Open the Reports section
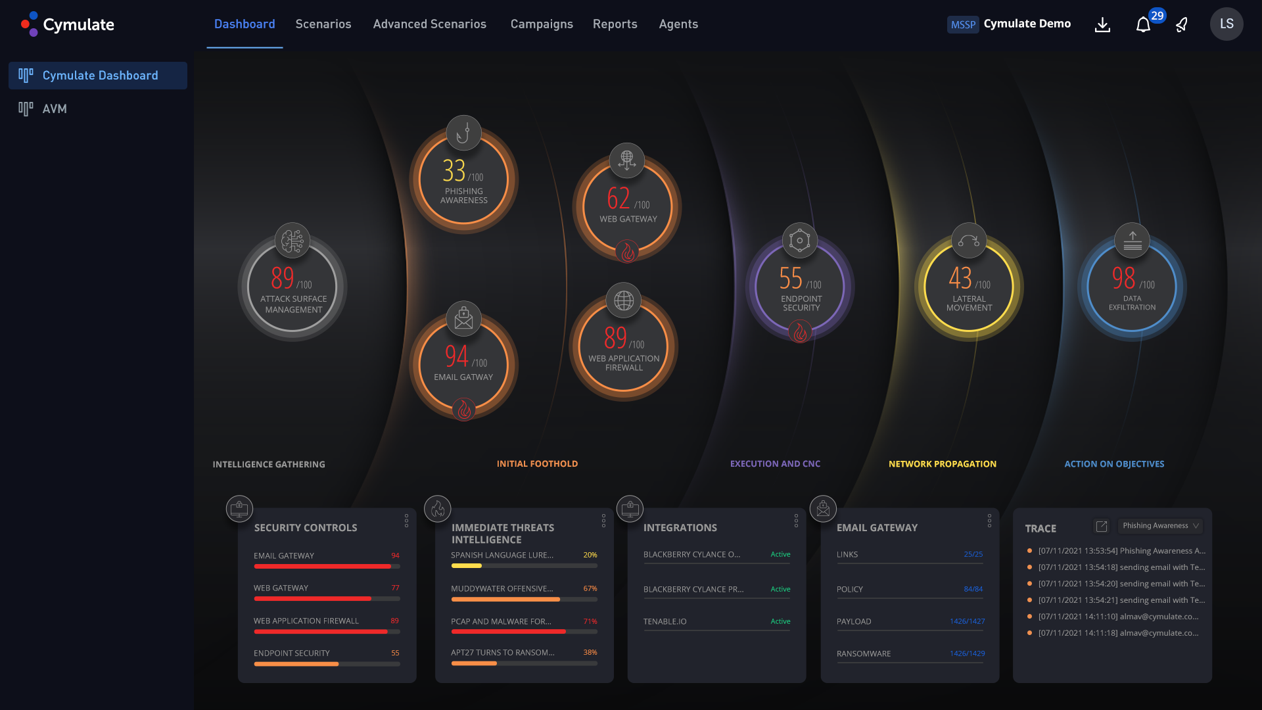 click(x=615, y=24)
